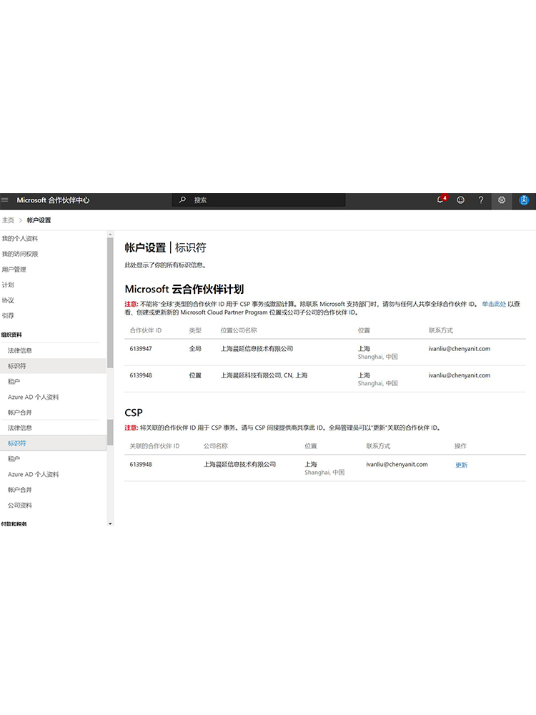Select partner ID 6139947 cell
Image resolution: width=536 pixels, height=715 pixels.
tap(141, 349)
